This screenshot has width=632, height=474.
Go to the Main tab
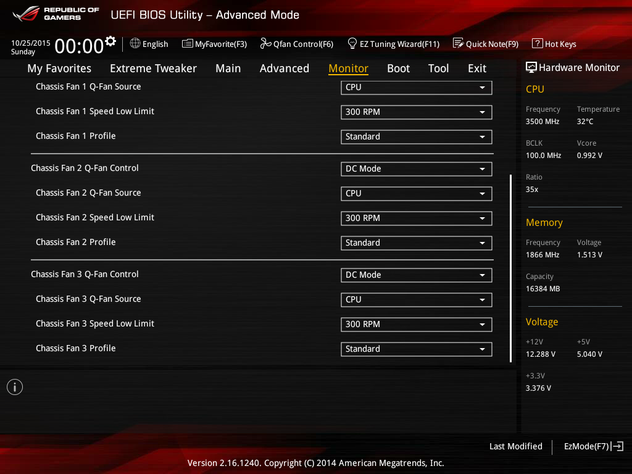[x=228, y=69]
